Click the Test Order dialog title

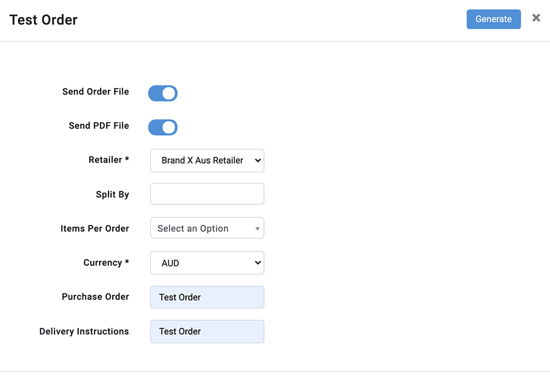click(43, 20)
